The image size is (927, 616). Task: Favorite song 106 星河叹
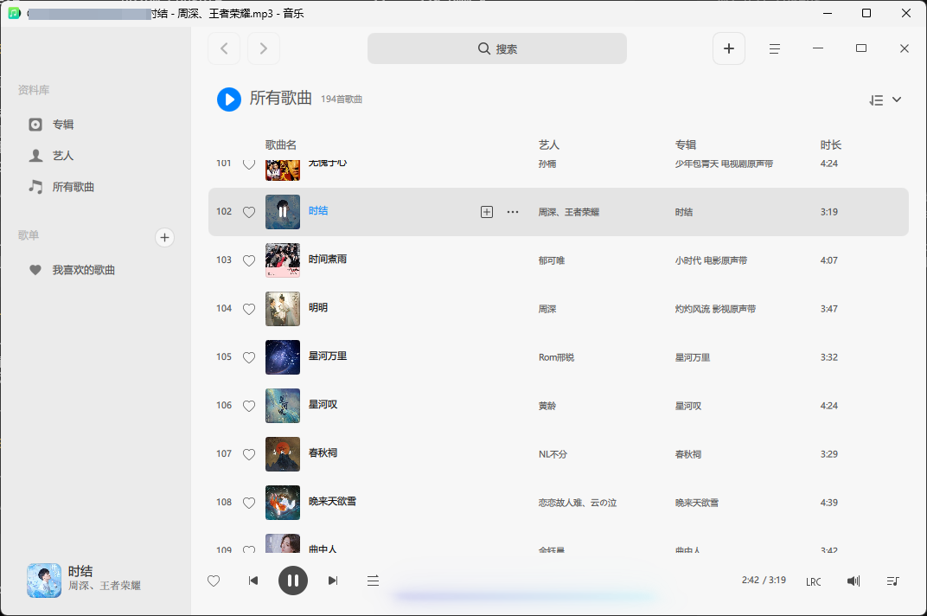tap(249, 406)
